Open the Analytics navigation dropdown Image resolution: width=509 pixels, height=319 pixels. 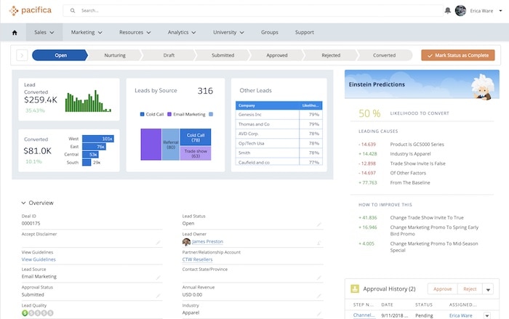pos(182,33)
